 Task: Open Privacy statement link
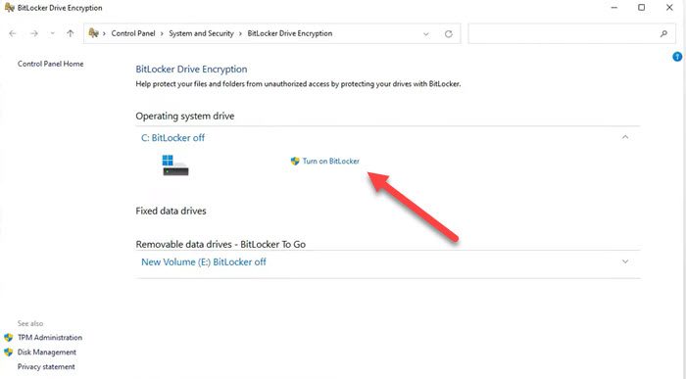46,367
